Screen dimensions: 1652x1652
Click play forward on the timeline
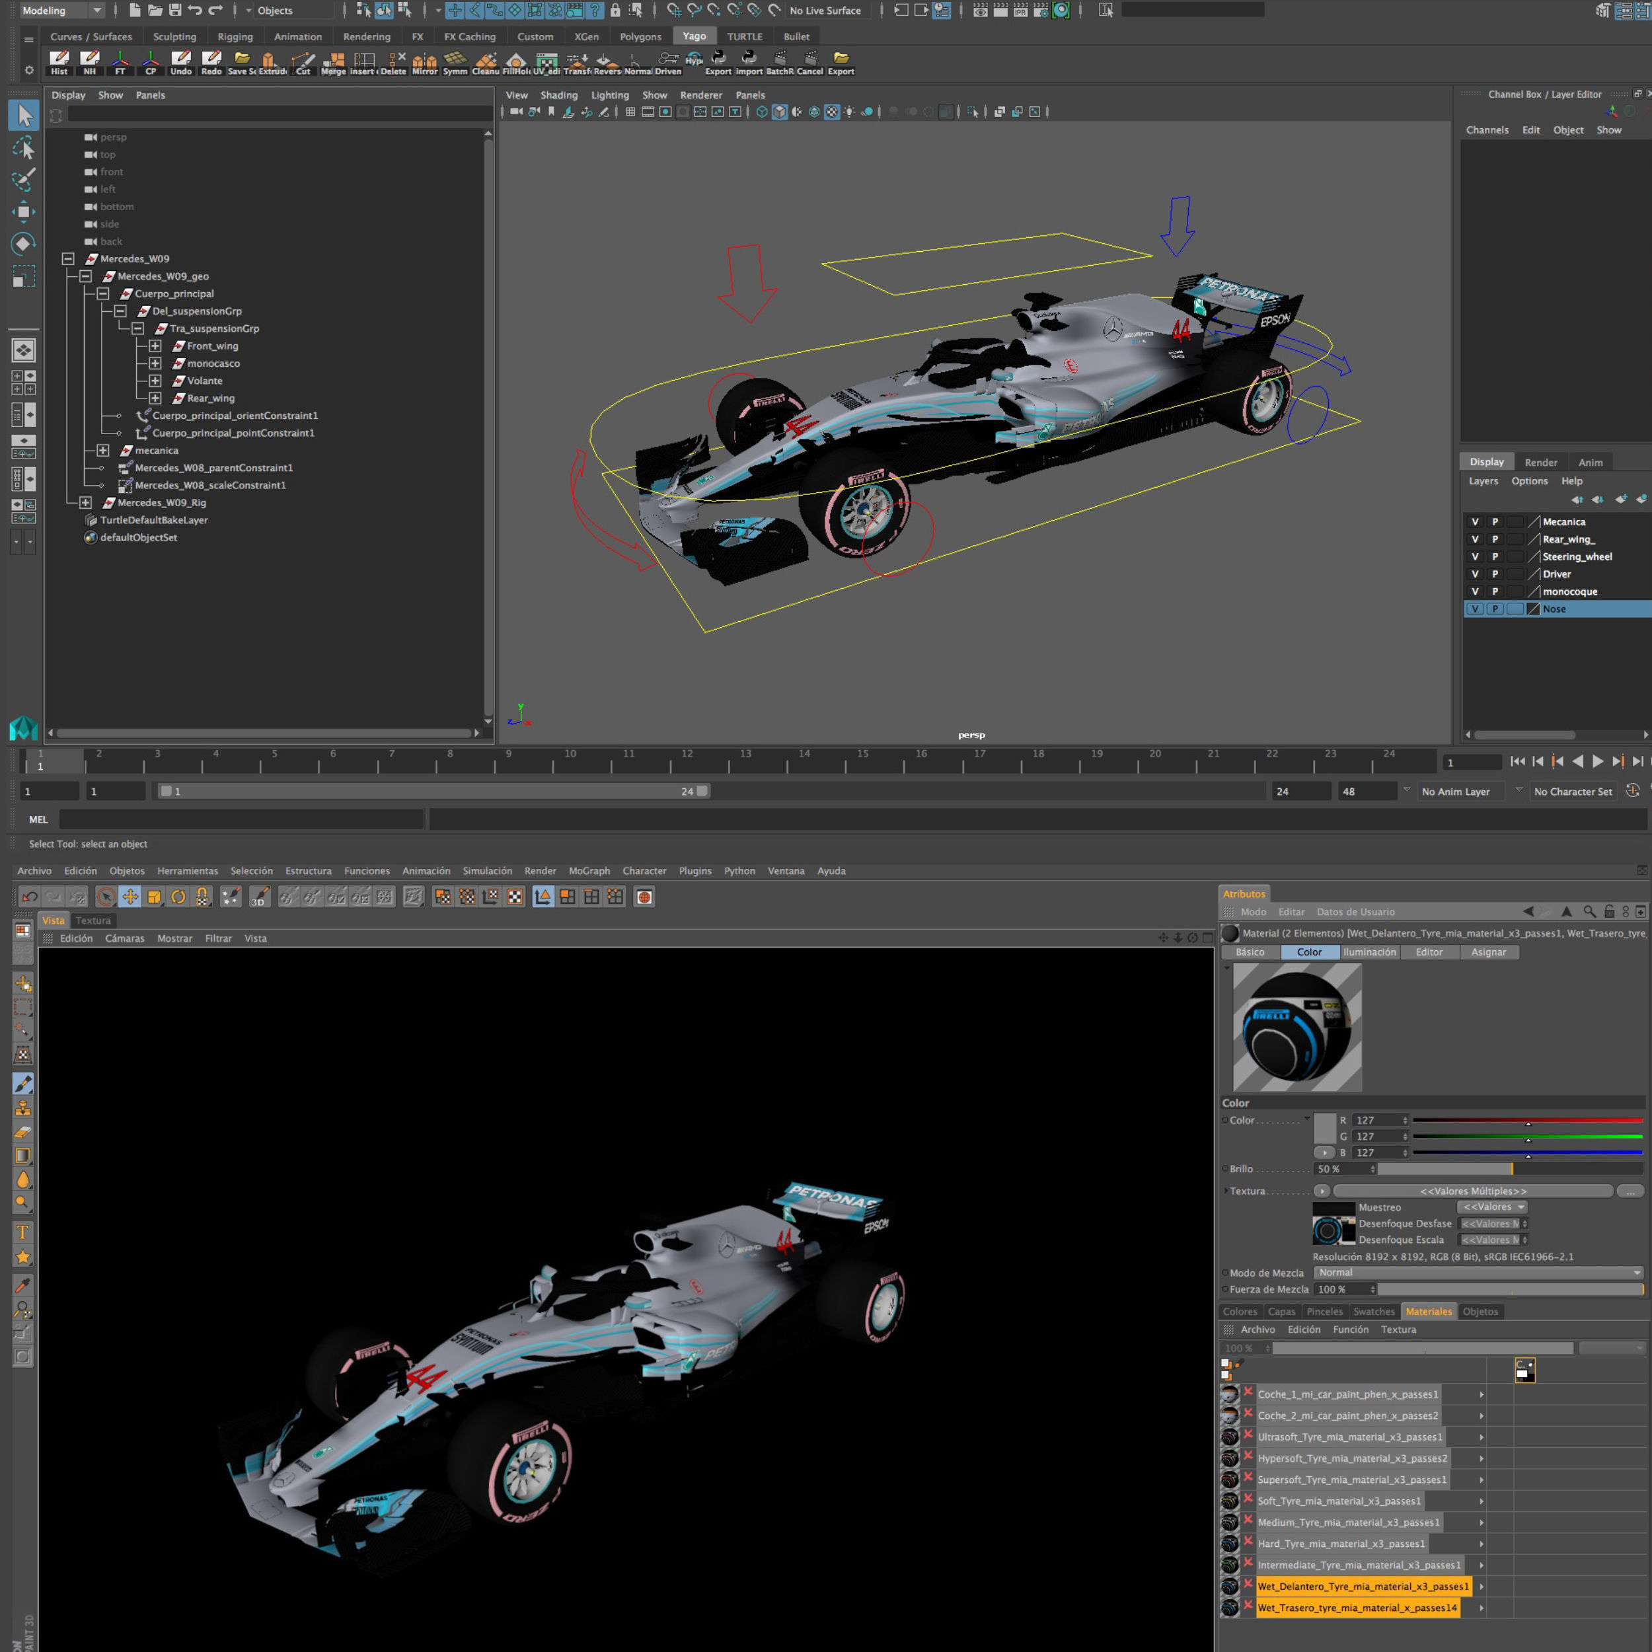point(1597,761)
